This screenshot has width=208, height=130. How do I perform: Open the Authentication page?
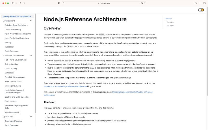[11, 64]
